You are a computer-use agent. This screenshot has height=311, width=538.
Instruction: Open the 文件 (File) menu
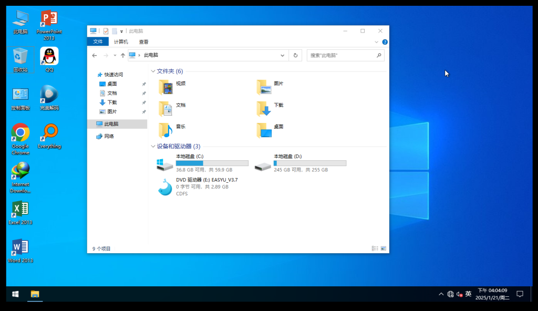(x=98, y=42)
